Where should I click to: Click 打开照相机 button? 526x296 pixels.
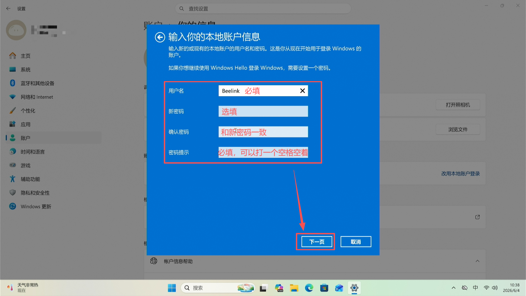(x=458, y=105)
